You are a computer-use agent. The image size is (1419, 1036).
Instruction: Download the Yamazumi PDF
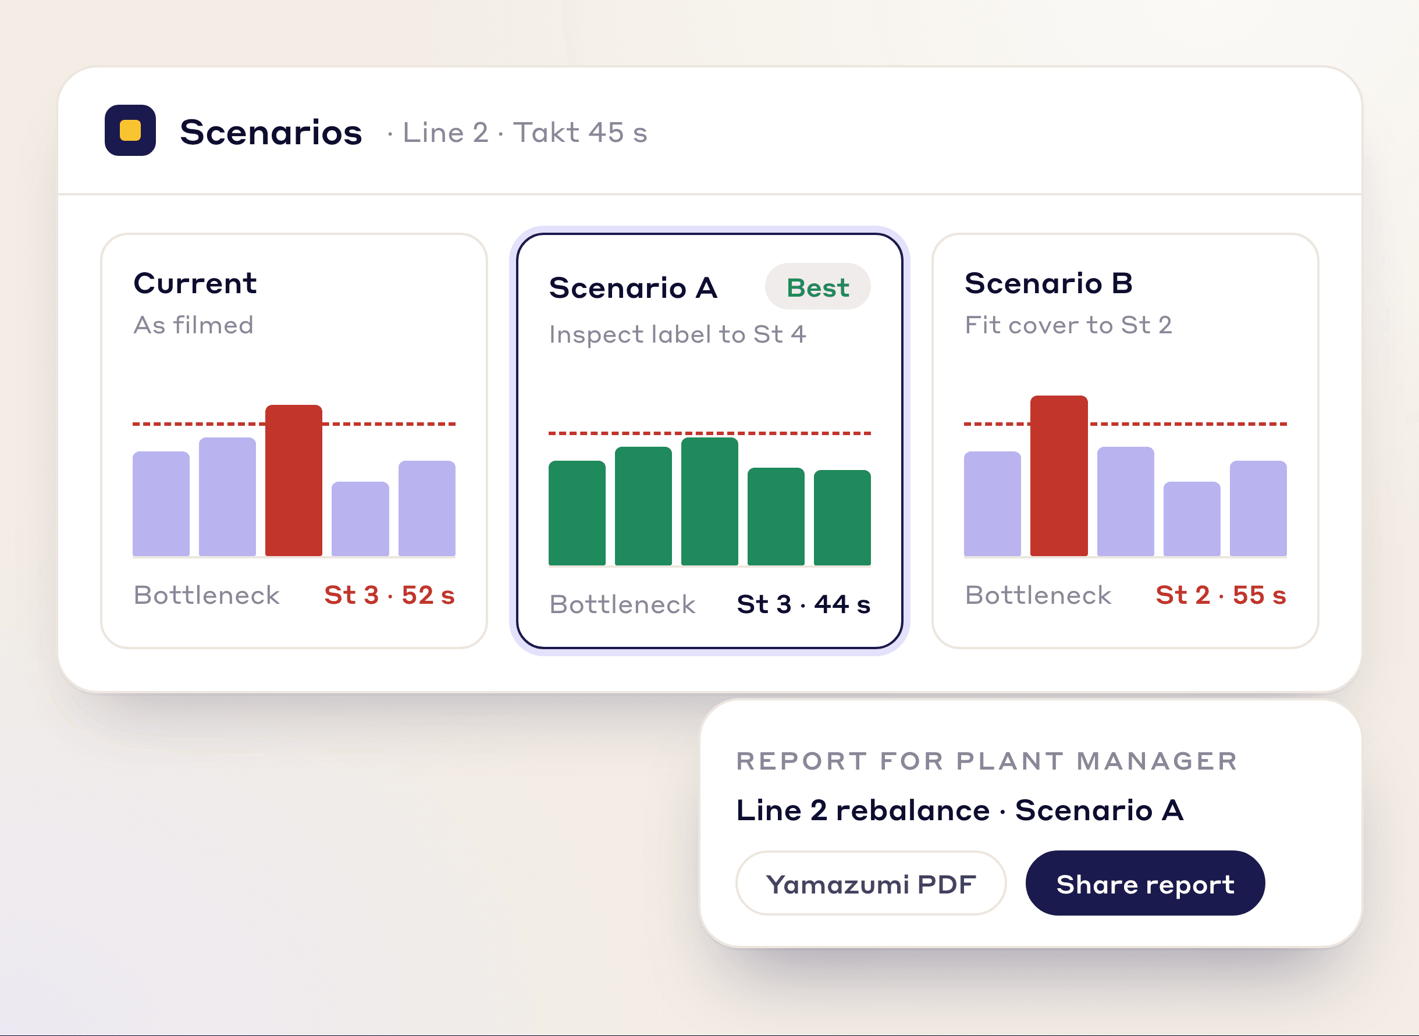point(871,883)
